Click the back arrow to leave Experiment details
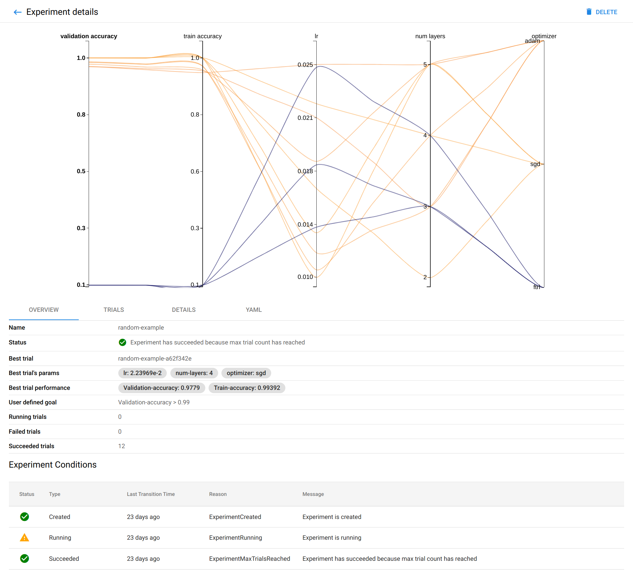This screenshot has height=570, width=633. click(17, 12)
